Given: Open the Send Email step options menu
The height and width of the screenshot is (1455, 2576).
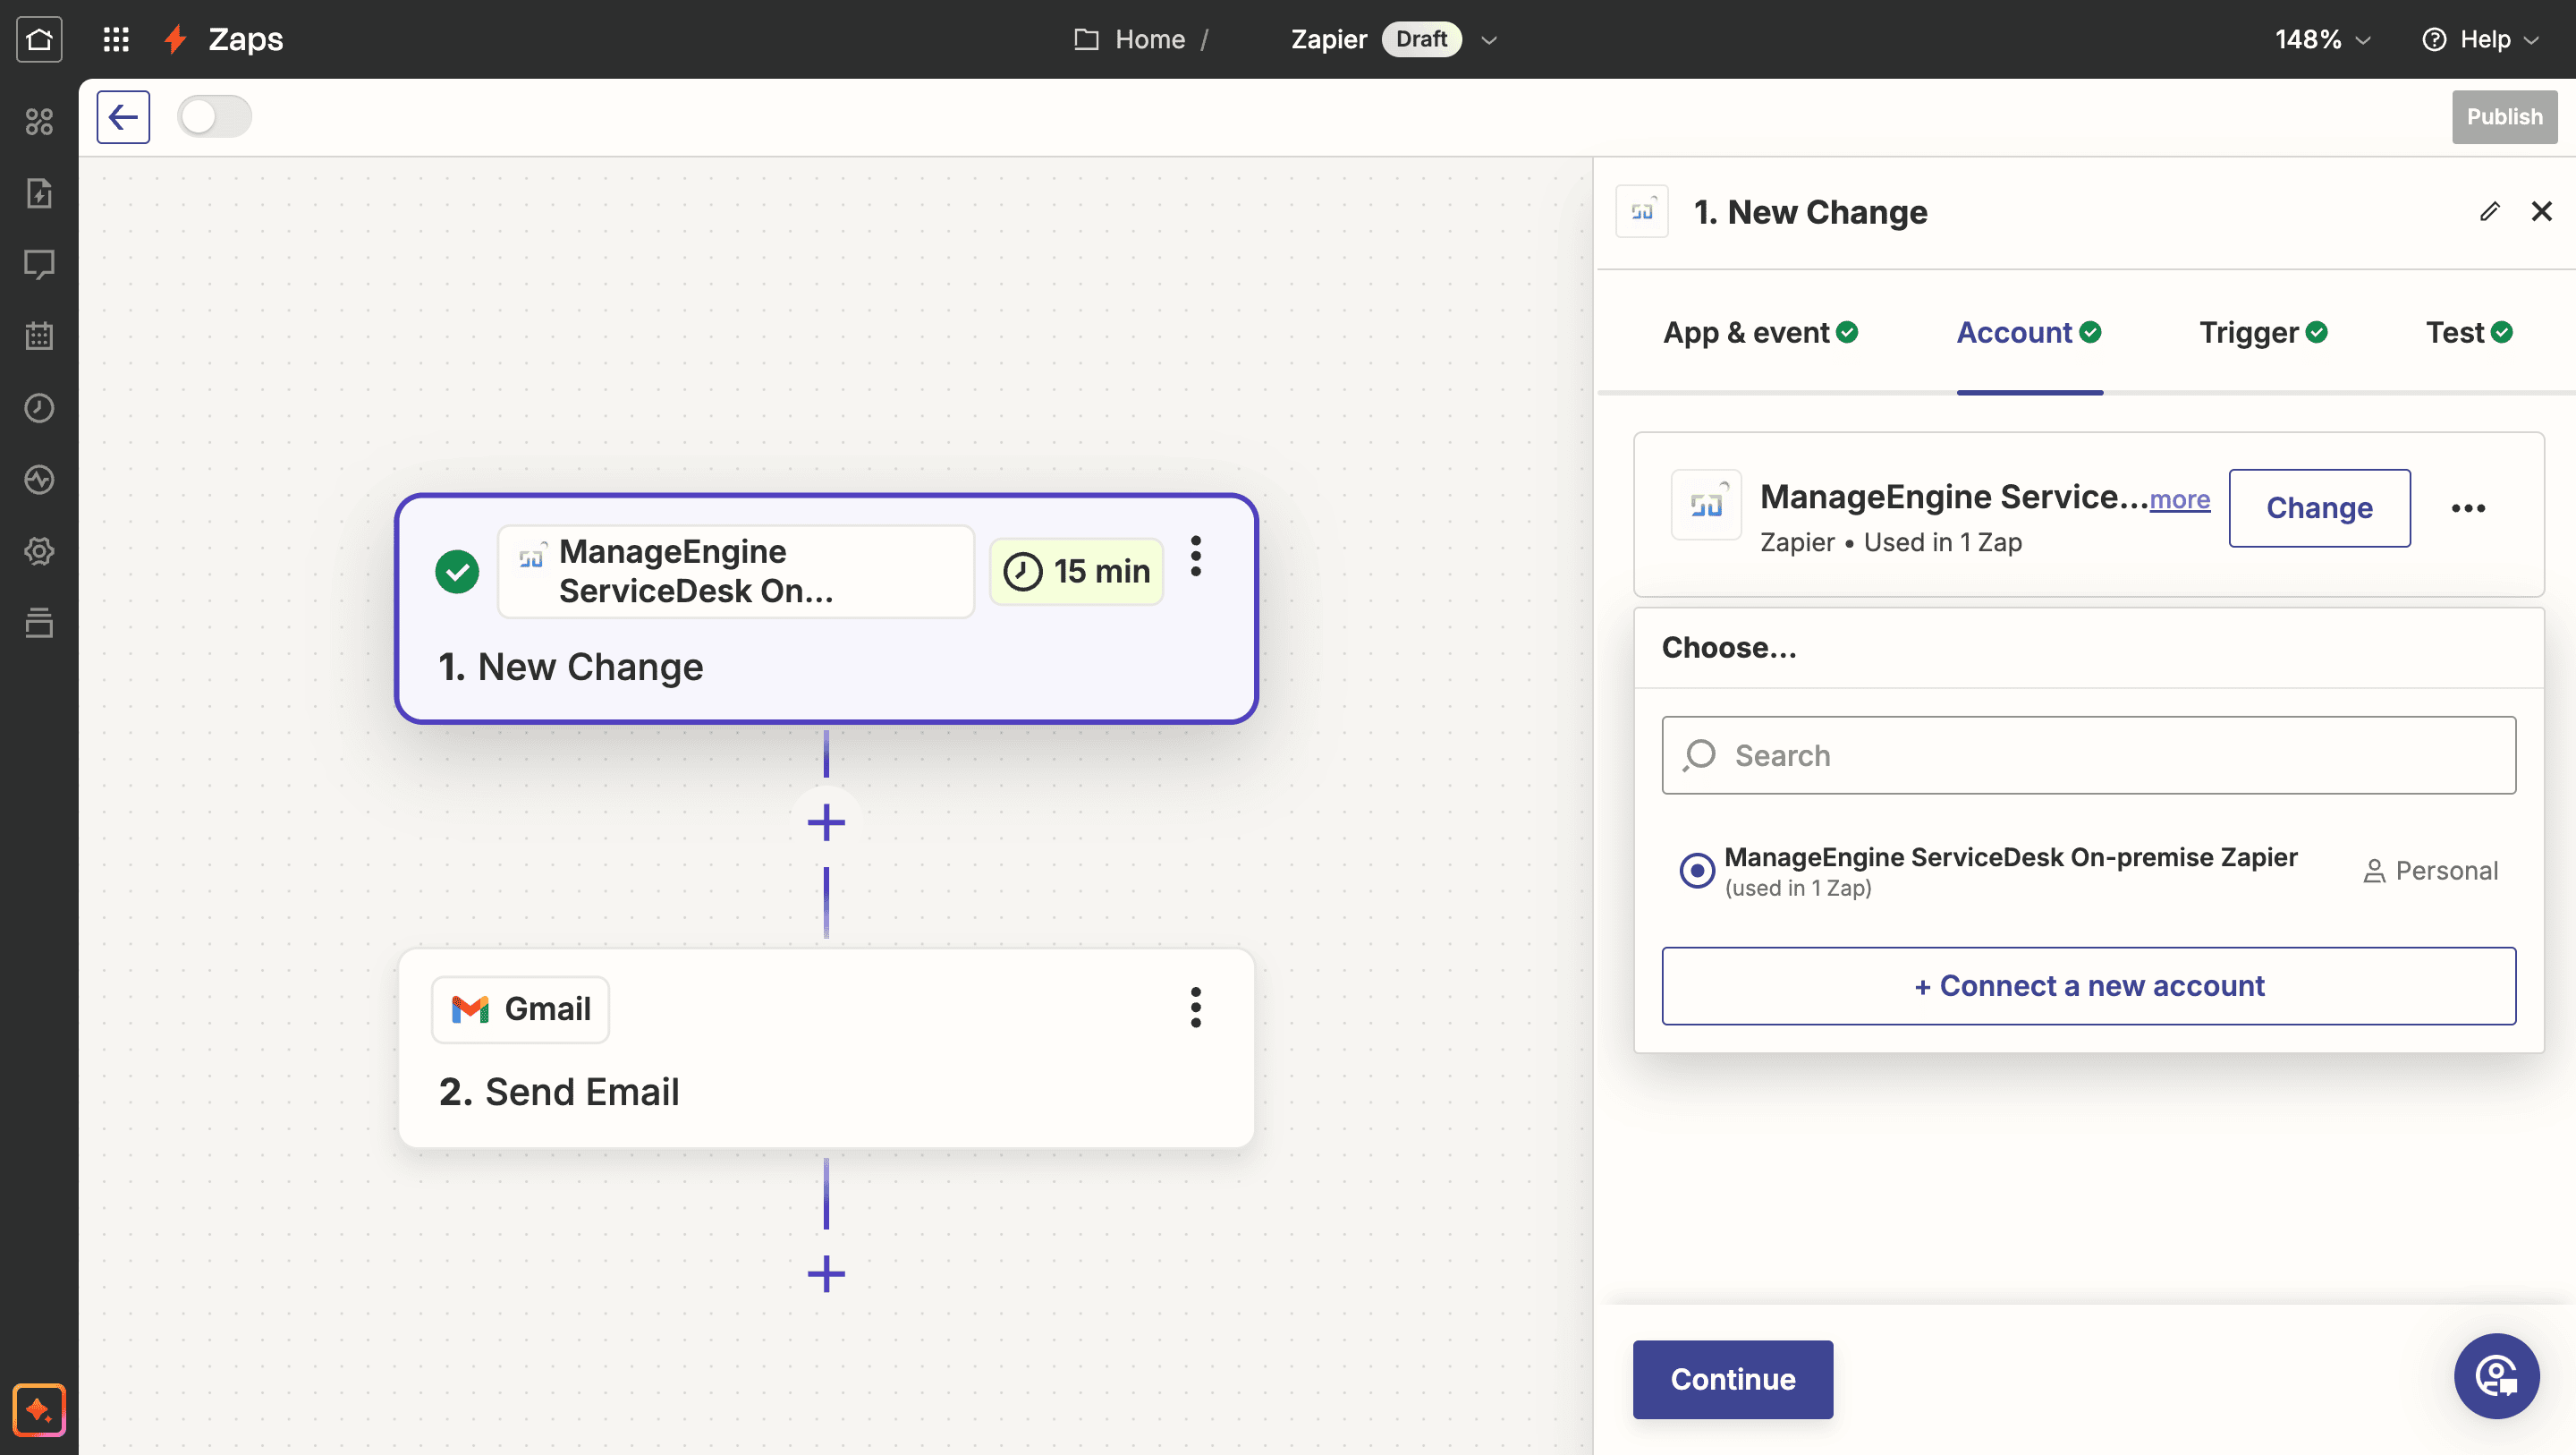Looking at the screenshot, I should pos(1196,1008).
